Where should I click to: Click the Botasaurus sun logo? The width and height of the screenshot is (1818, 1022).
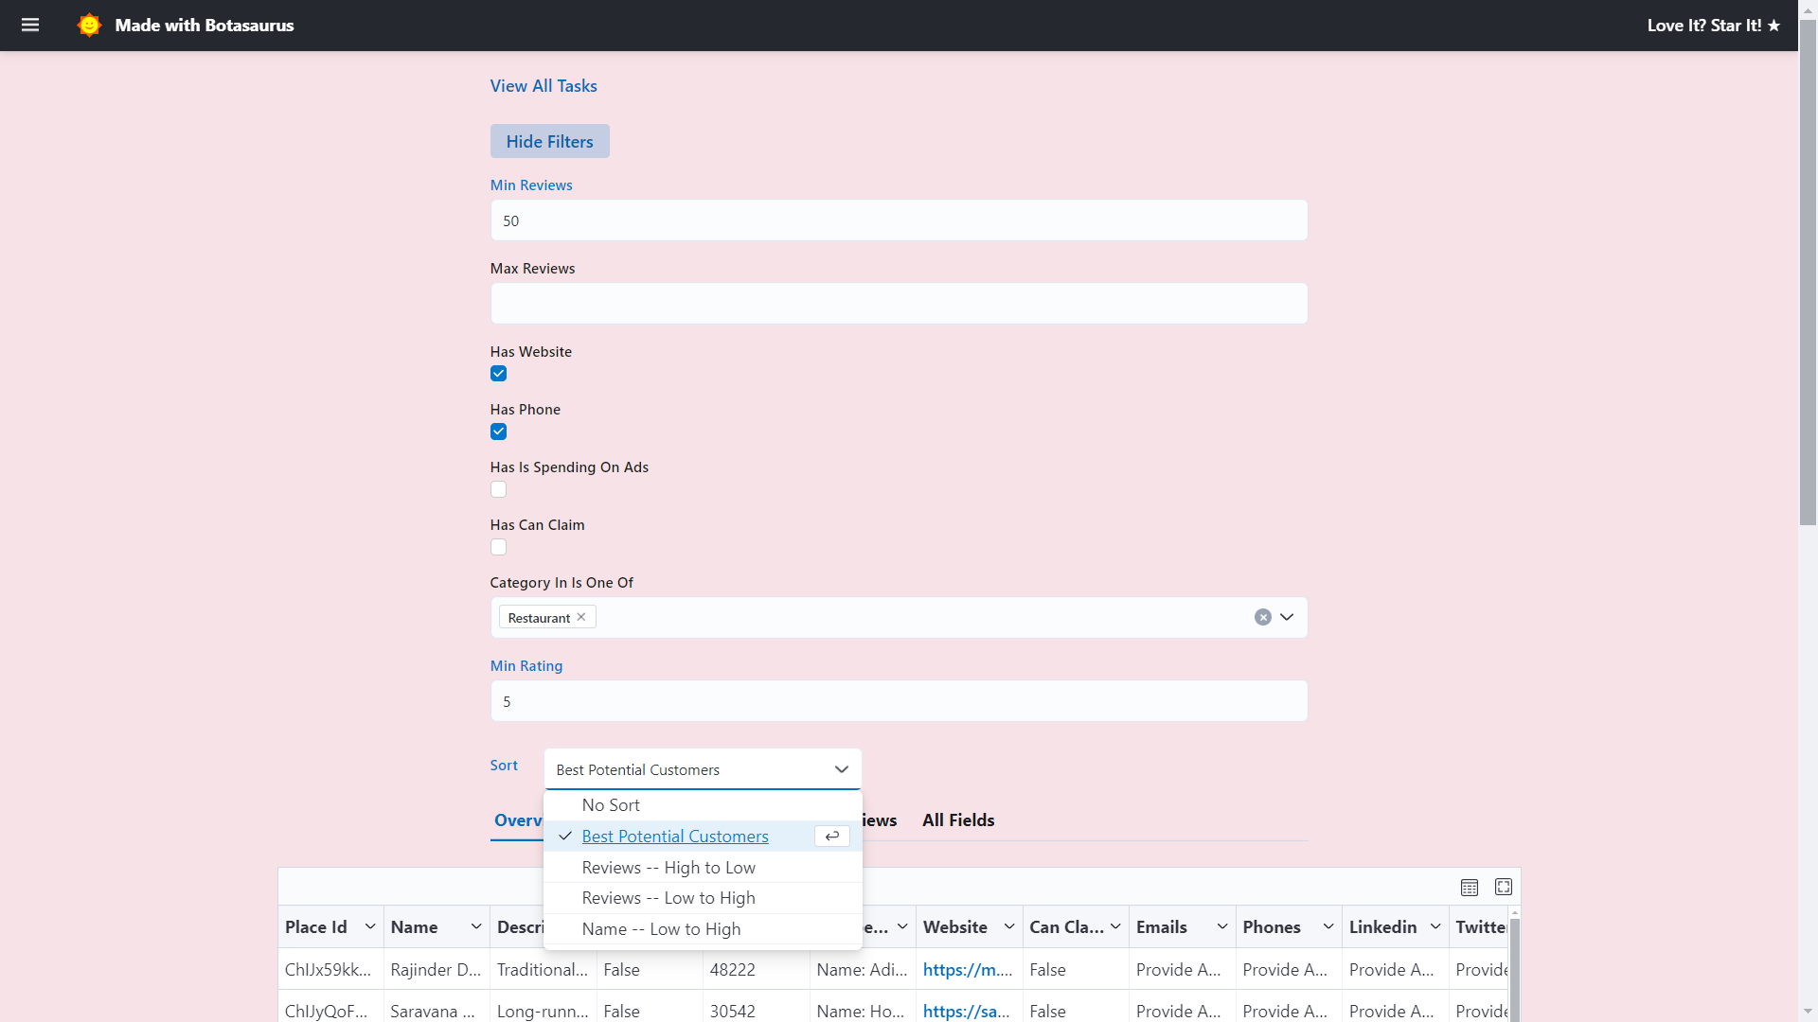pos(89,26)
